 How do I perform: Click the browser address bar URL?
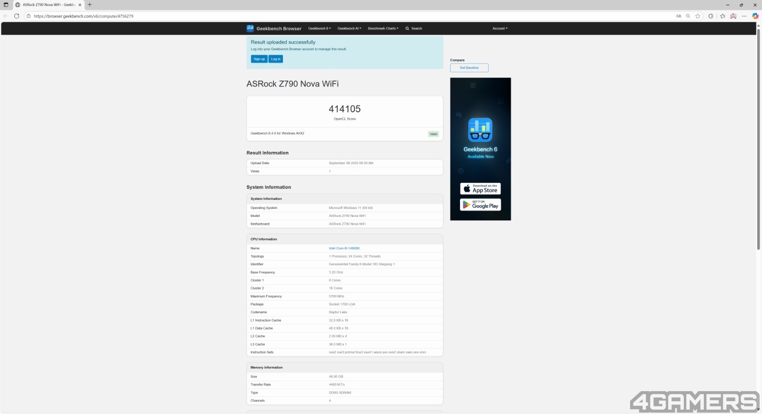click(x=83, y=16)
